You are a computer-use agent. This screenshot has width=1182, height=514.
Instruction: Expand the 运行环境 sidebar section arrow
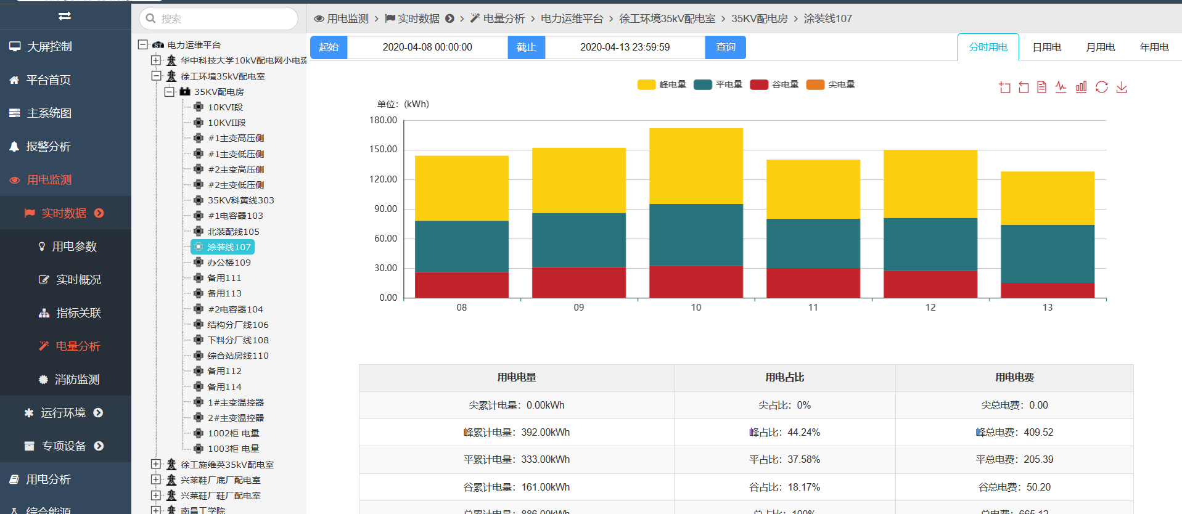point(98,413)
